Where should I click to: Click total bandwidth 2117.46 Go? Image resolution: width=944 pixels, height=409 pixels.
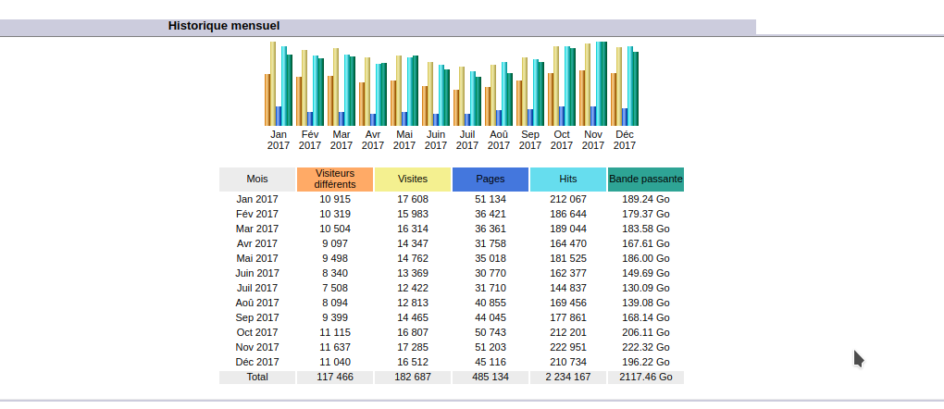pyautogui.click(x=646, y=377)
